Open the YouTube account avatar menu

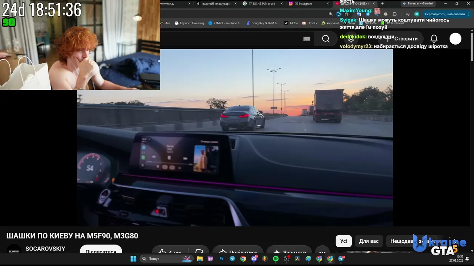pos(455,39)
